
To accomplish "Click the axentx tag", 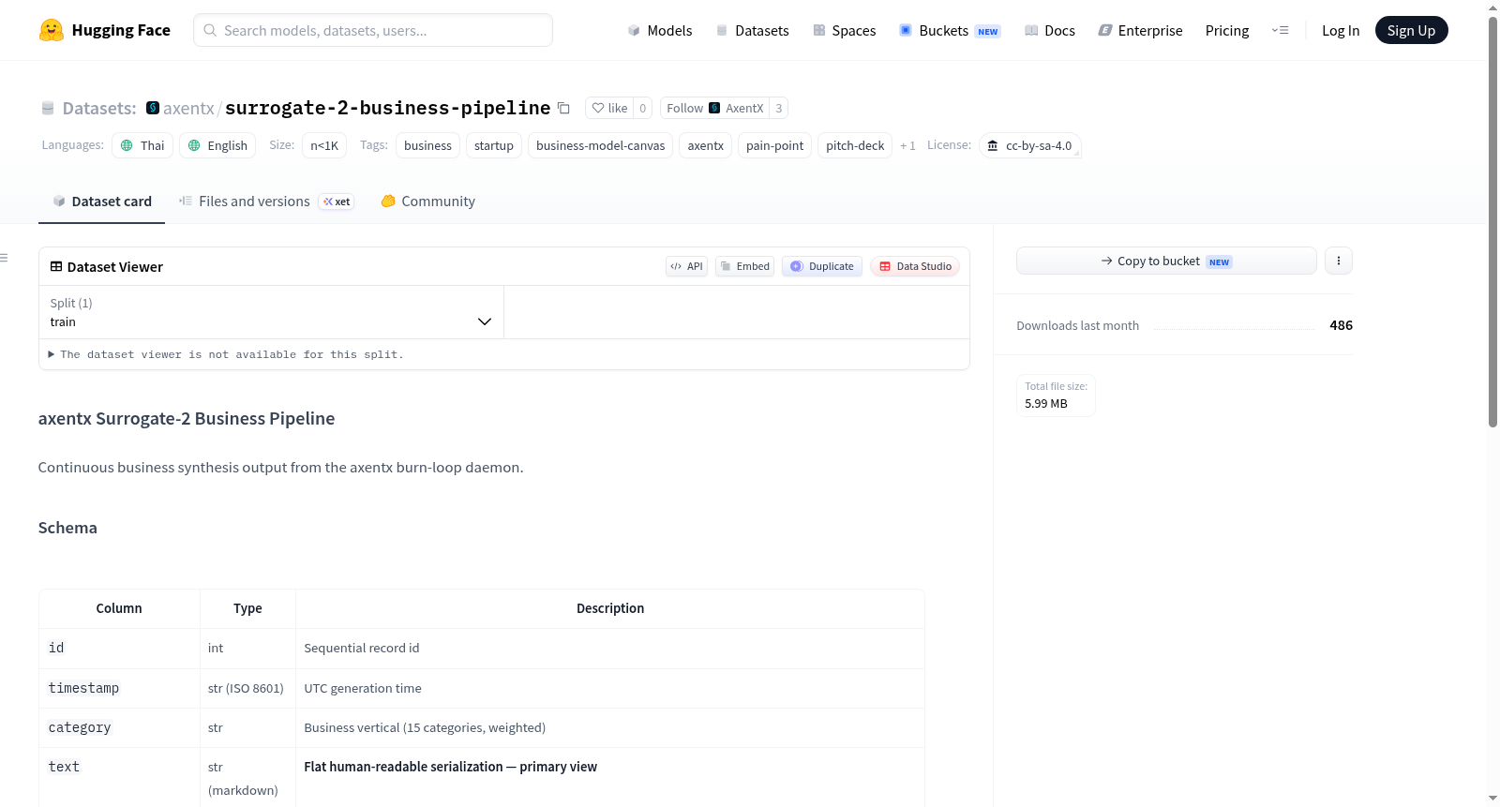I will click(705, 145).
